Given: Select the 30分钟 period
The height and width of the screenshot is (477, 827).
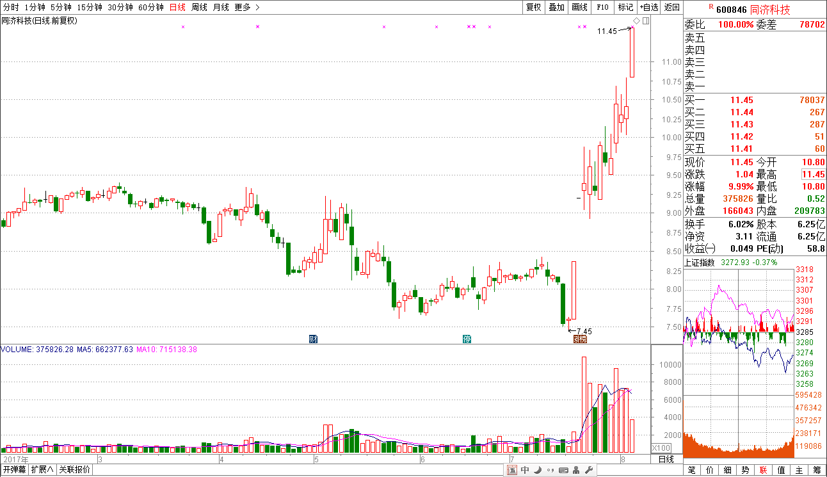Looking at the screenshot, I should (120, 7).
